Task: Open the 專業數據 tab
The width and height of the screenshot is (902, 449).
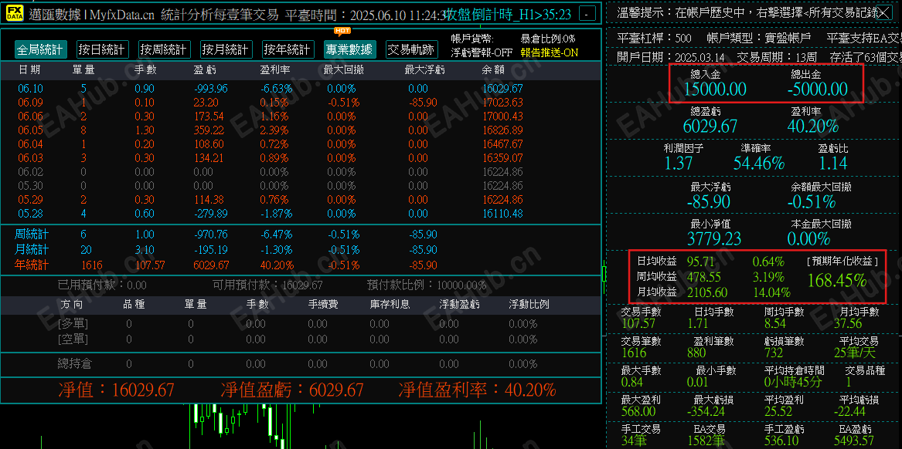Action: pos(350,49)
